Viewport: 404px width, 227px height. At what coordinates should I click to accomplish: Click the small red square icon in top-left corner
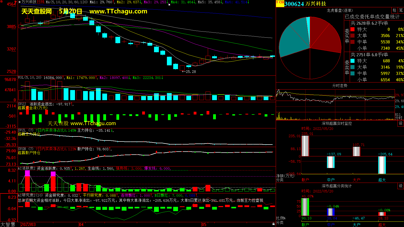point(2,2)
